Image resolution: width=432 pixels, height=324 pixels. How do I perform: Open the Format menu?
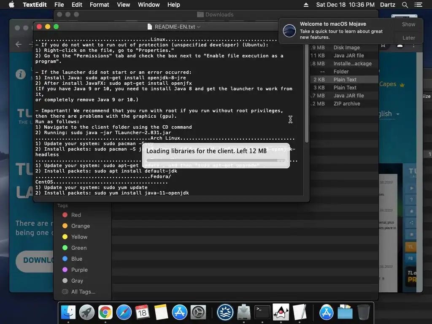point(100,5)
